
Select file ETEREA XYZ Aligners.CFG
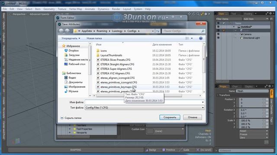115,73
